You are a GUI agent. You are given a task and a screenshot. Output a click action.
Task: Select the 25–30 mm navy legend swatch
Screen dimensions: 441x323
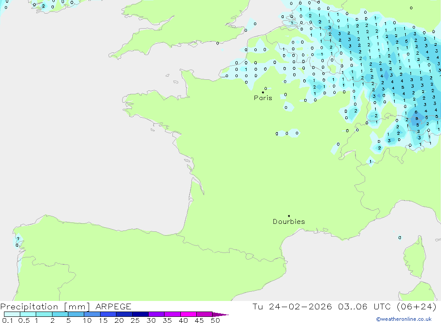click(x=140, y=314)
